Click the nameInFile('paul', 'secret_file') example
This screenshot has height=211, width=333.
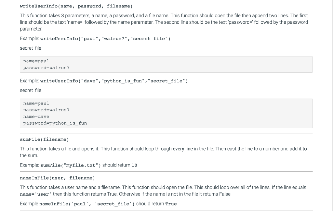(x=87, y=204)
